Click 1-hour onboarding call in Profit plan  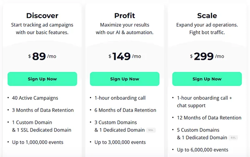click(120, 98)
